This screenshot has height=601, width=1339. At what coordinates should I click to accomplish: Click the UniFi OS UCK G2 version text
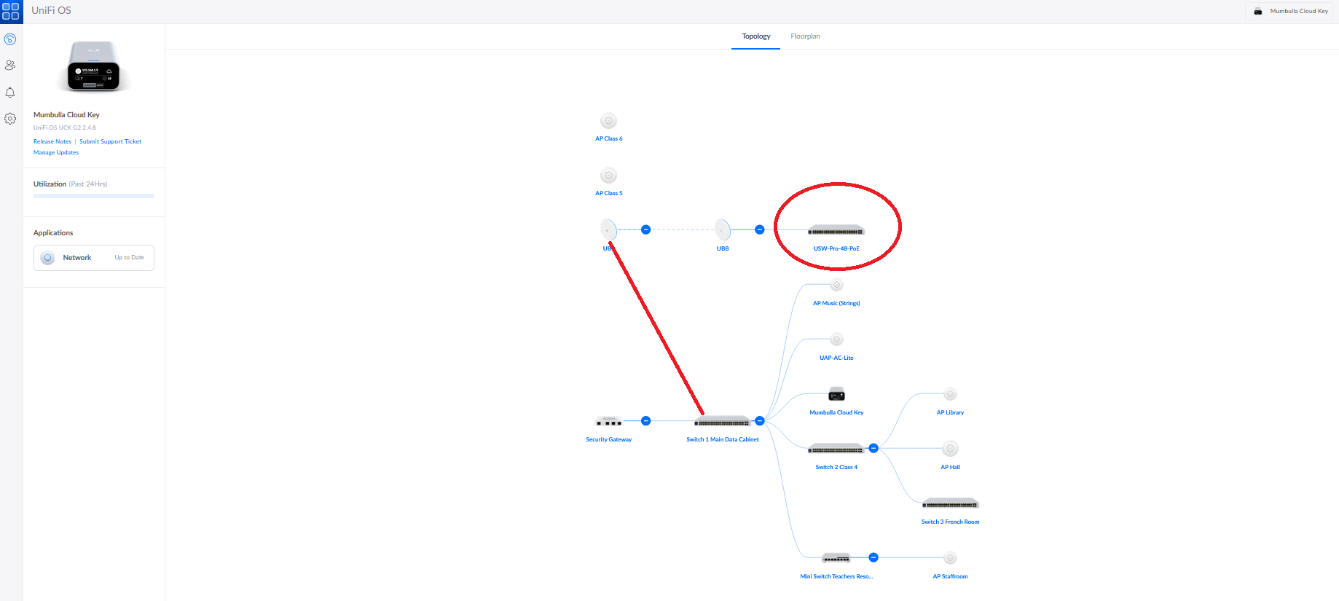pyautogui.click(x=65, y=127)
